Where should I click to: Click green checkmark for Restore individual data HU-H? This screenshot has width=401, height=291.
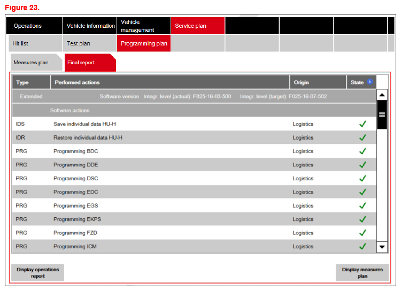point(363,138)
